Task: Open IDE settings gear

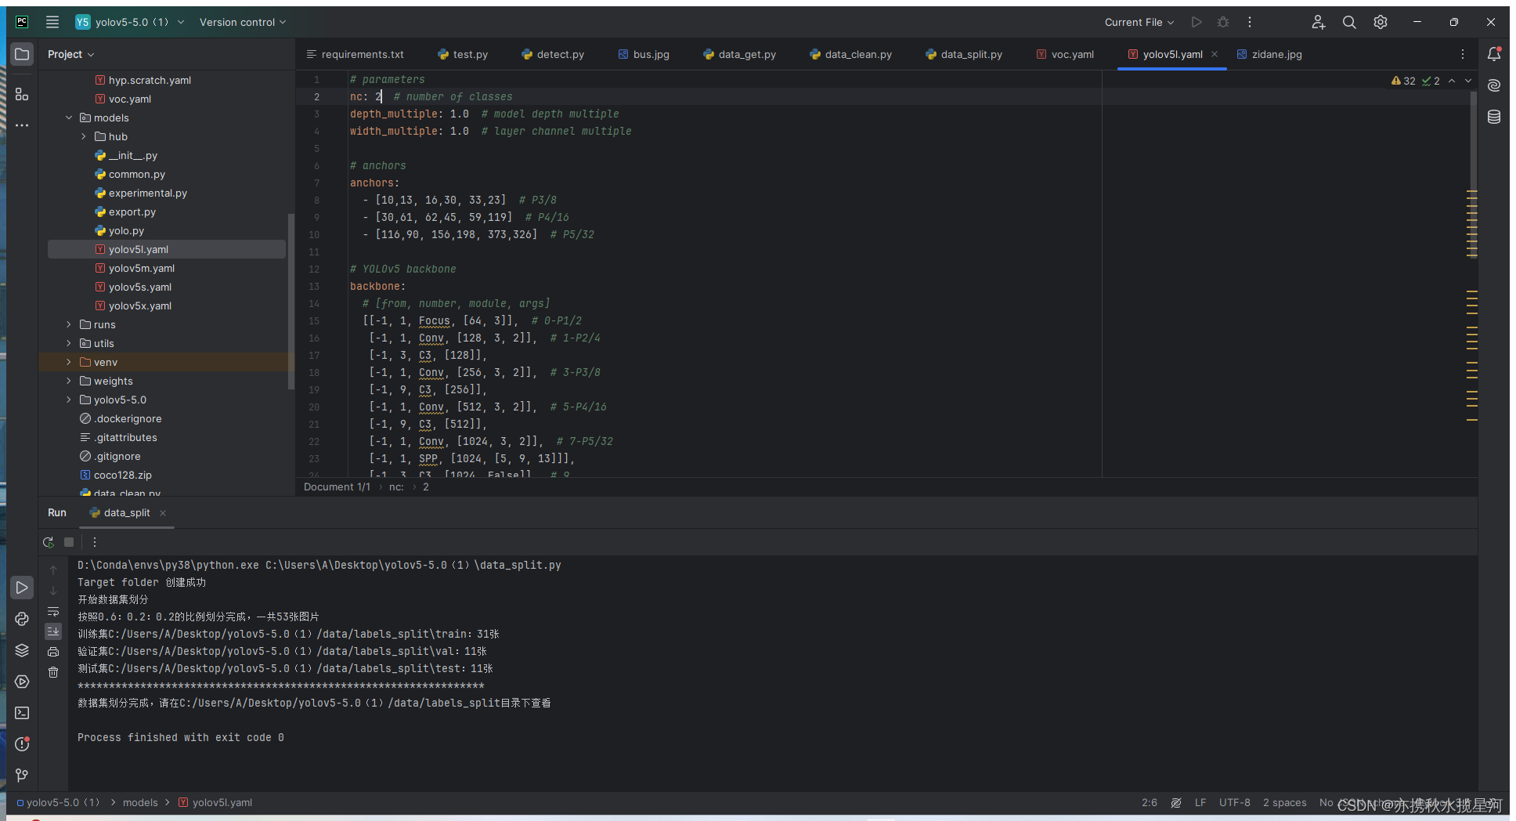Action: 1381,22
